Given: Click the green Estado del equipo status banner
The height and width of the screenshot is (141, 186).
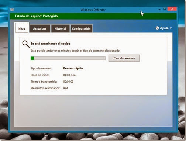Looking at the screenshot, I should (93, 16).
